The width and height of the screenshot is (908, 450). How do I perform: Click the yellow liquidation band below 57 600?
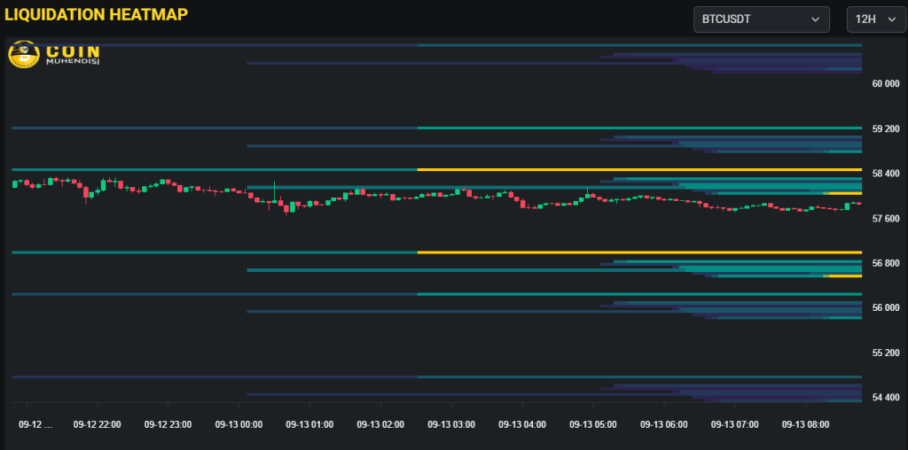(x=638, y=252)
